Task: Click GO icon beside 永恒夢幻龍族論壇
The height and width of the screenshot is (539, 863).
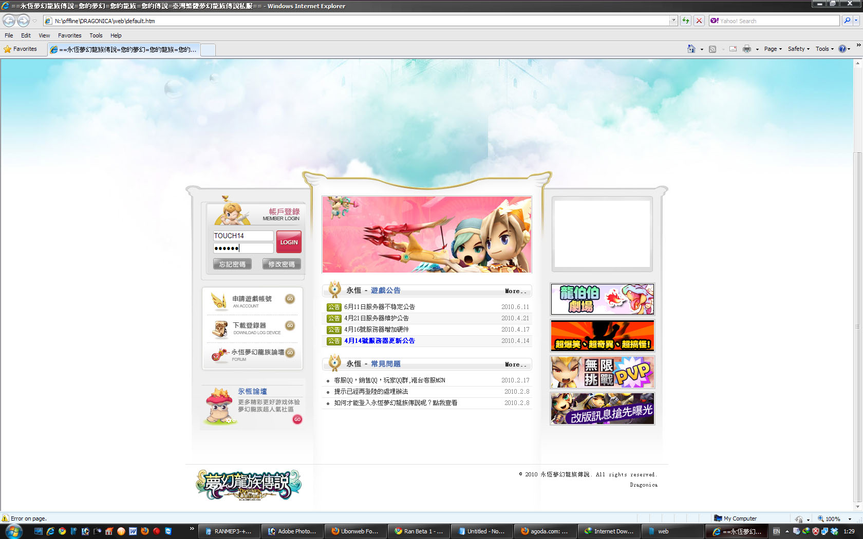Action: tap(290, 352)
